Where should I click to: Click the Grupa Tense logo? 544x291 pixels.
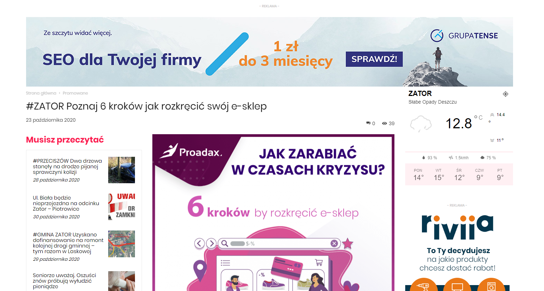(464, 35)
